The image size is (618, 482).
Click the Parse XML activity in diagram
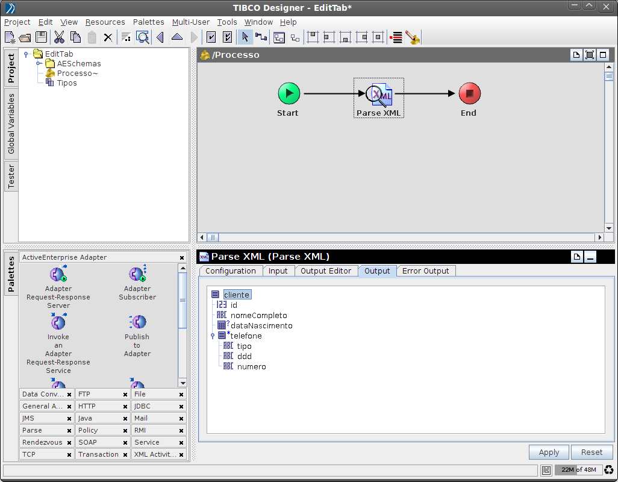coord(379,94)
